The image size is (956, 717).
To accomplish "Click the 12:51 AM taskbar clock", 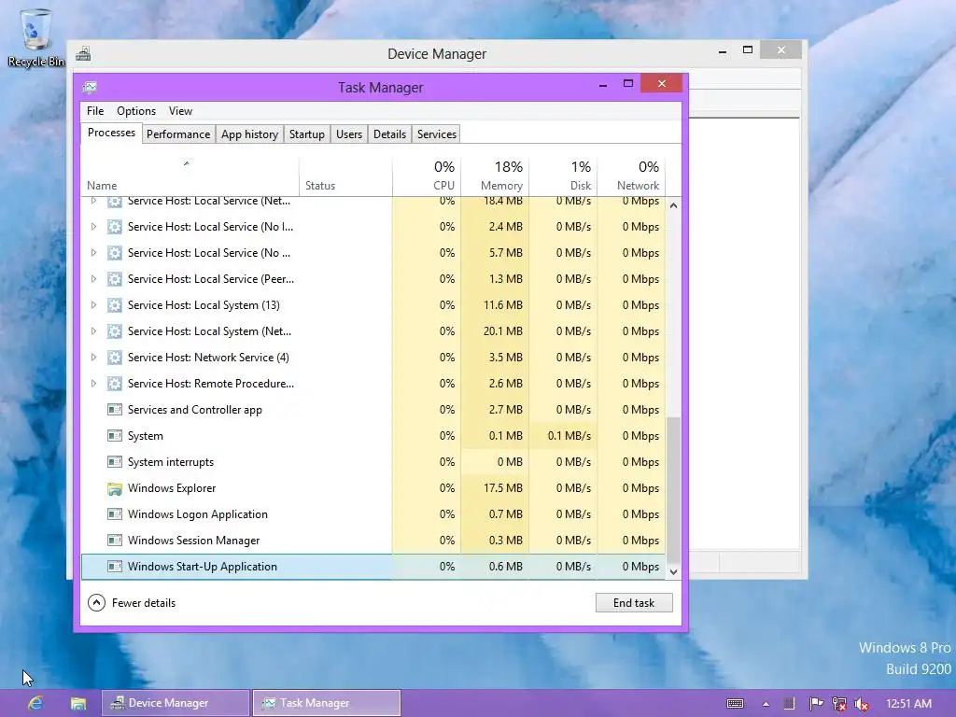I will click(x=908, y=704).
